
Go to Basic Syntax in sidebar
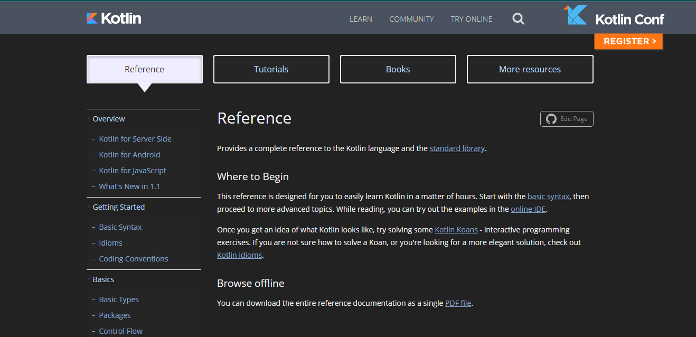(x=120, y=227)
